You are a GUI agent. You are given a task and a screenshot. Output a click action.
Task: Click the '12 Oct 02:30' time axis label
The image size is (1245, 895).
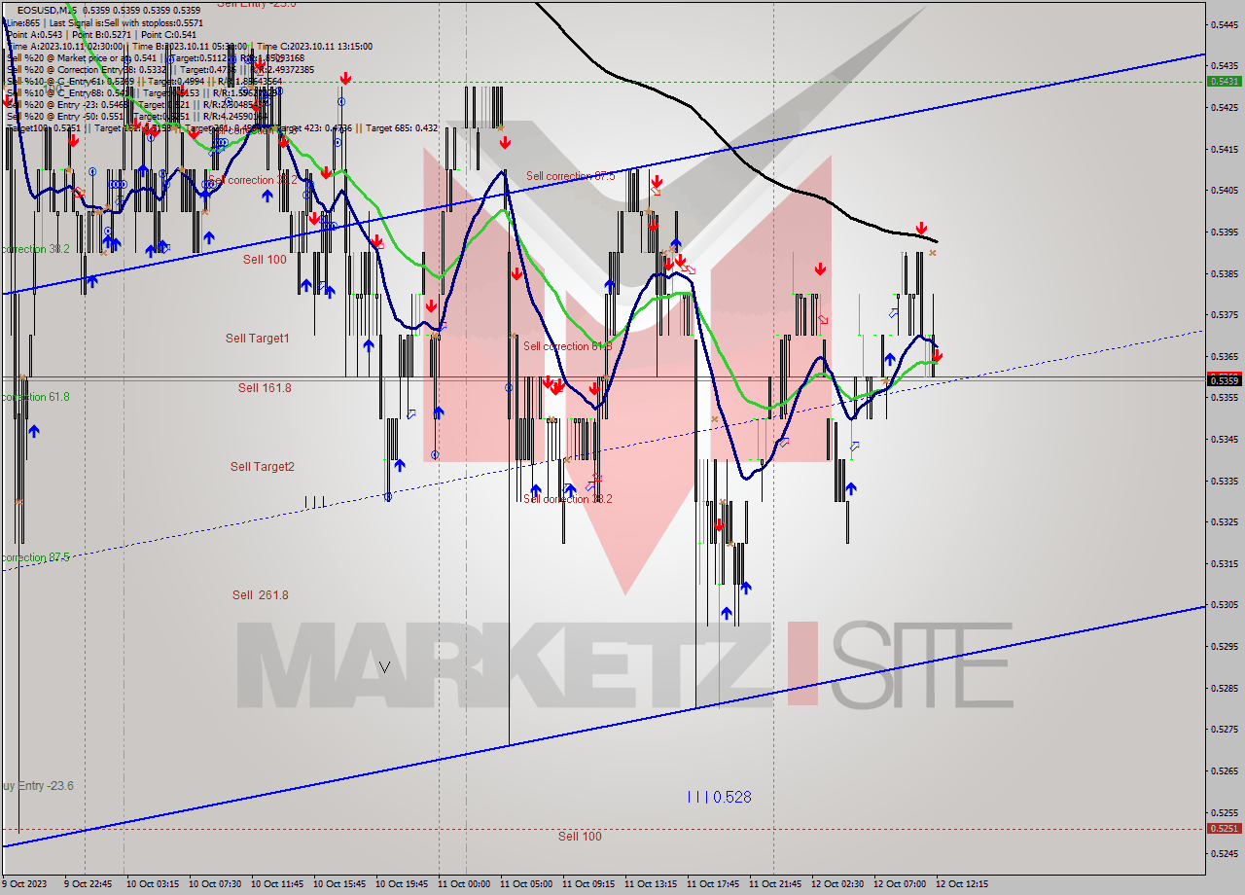[x=836, y=884]
